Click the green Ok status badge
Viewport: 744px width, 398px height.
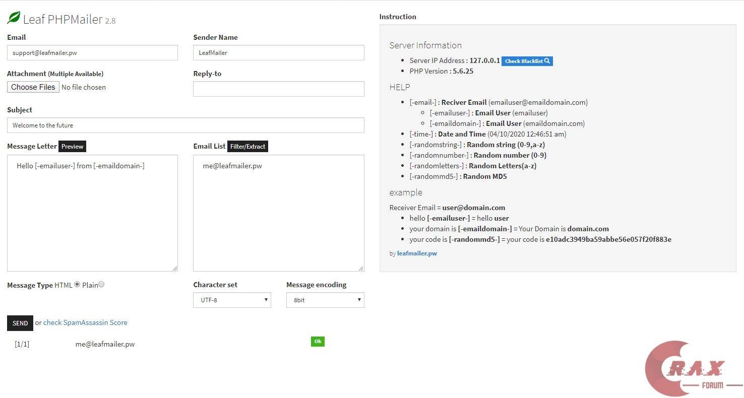(x=318, y=342)
